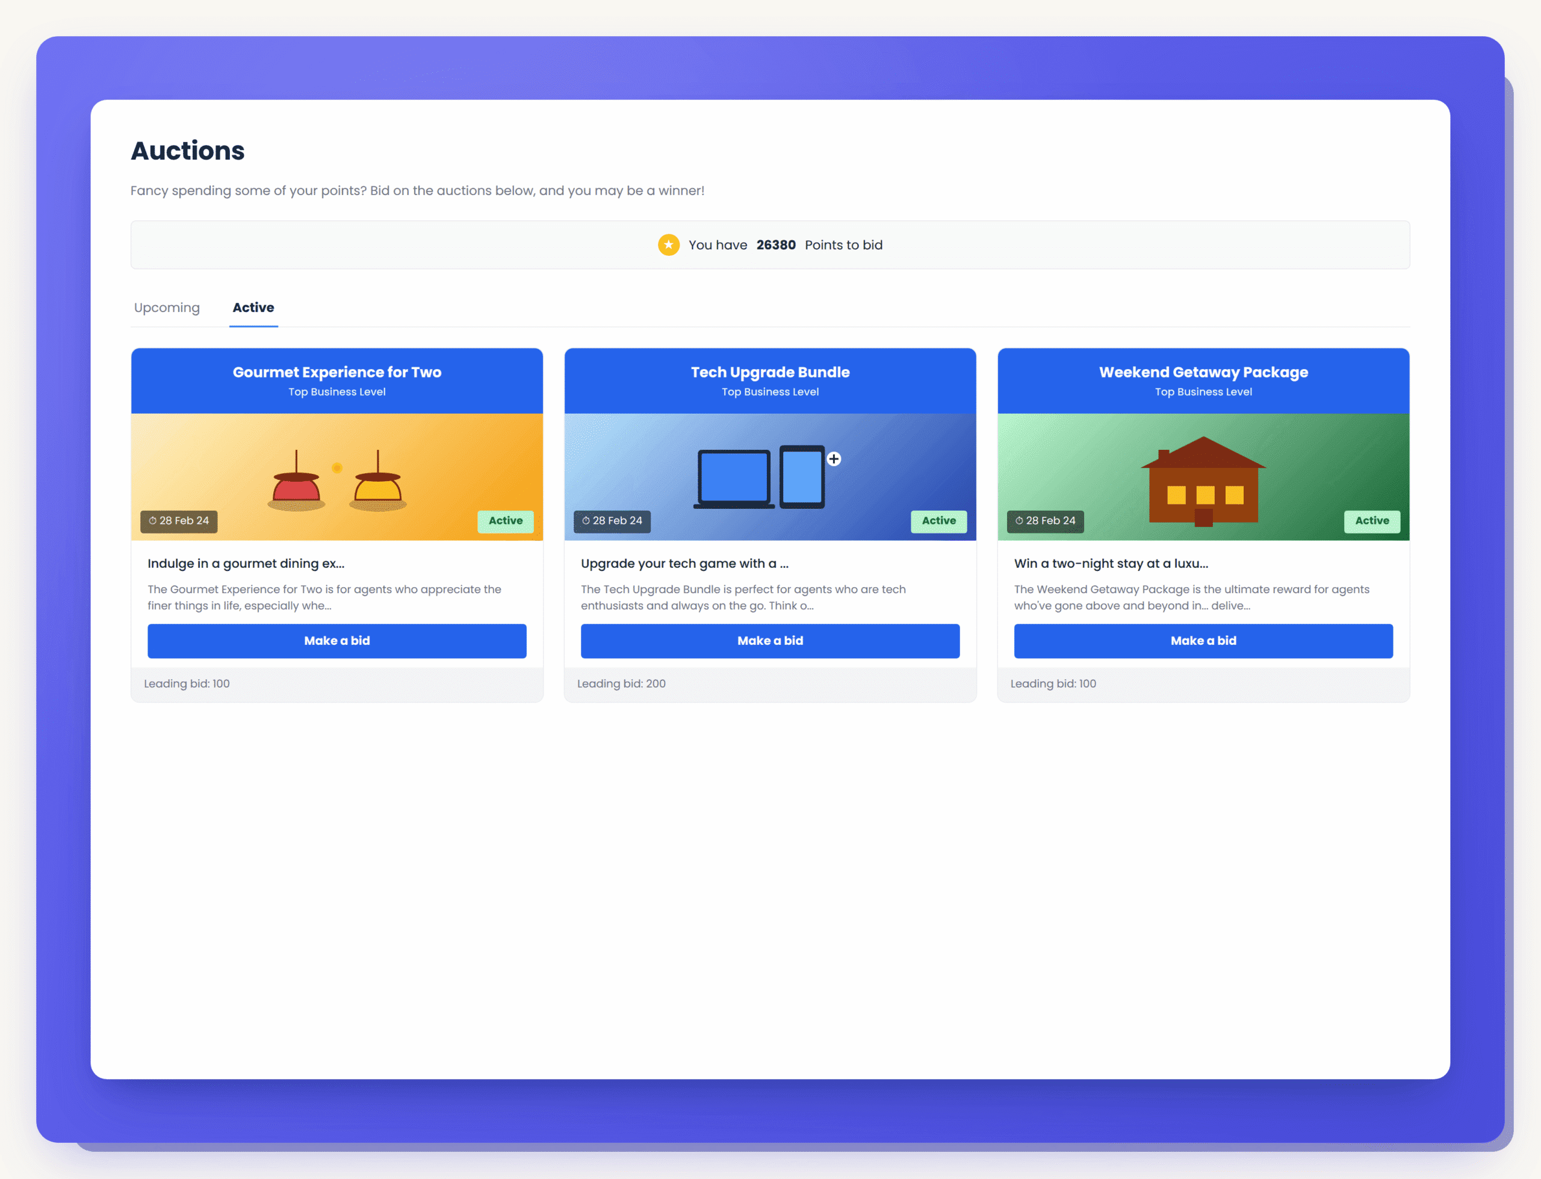
Task: Open the Tech Upgrade Bundle devices image
Action: point(770,478)
